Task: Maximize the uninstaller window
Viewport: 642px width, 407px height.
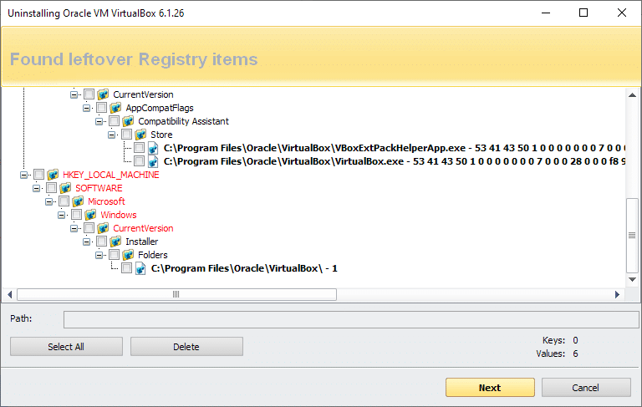Action: (x=583, y=13)
